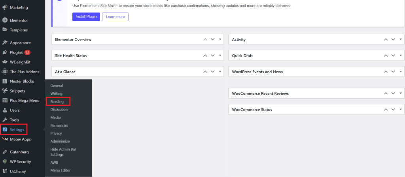Move Site Health Status panel down
The height and width of the screenshot is (177, 405).
coord(212,55)
